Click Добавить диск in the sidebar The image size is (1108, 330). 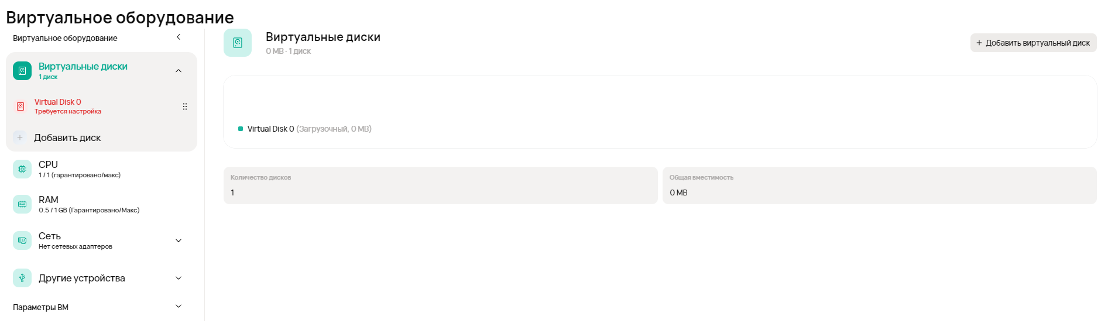click(67, 138)
